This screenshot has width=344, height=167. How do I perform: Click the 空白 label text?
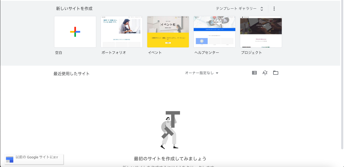pyautogui.click(x=59, y=53)
